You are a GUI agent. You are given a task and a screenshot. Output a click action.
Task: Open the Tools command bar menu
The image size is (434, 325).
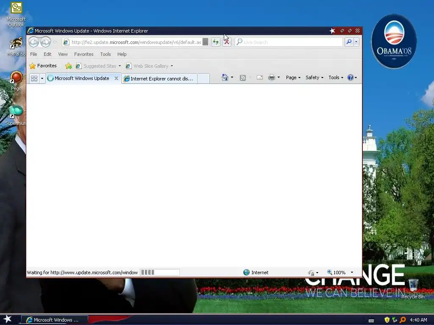(x=336, y=78)
